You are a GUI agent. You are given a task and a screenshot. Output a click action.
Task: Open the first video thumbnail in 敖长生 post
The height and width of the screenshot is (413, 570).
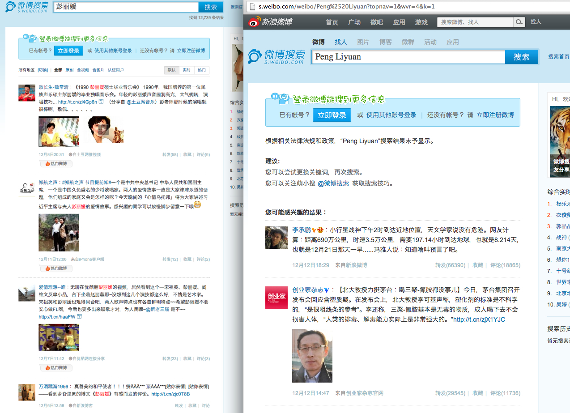coord(59,131)
